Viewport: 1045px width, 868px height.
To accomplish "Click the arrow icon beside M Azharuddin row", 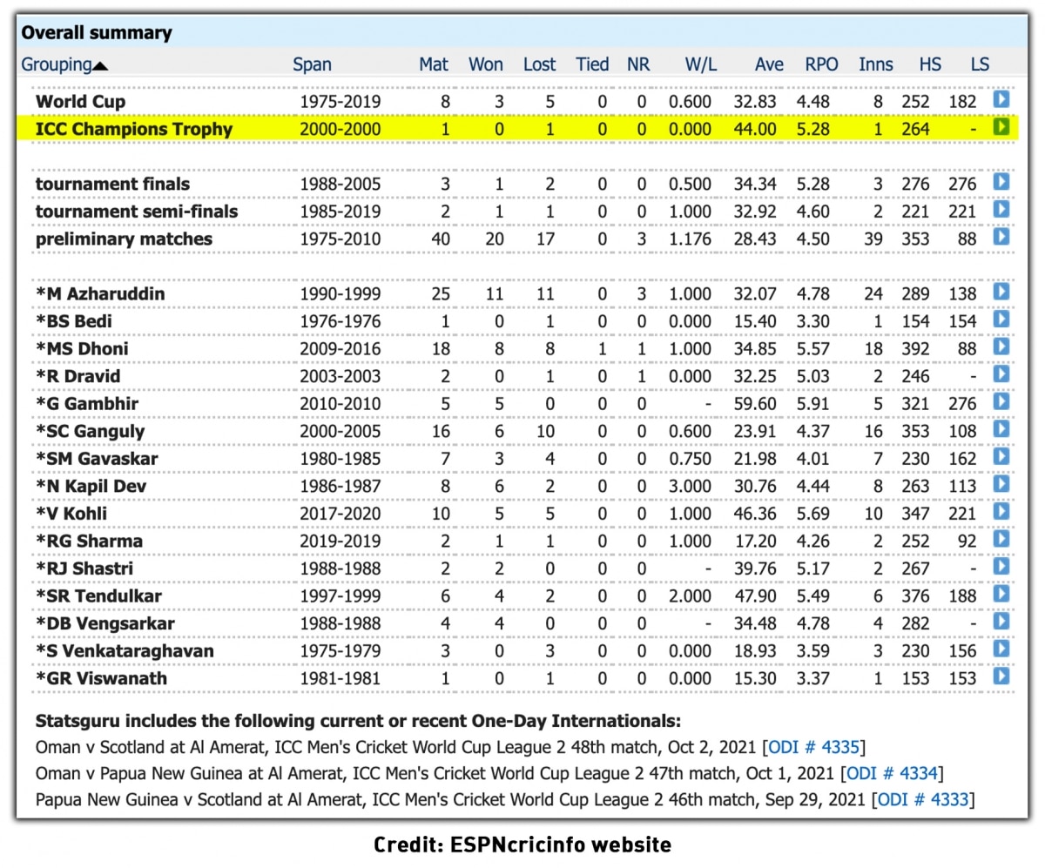I will (x=1001, y=293).
